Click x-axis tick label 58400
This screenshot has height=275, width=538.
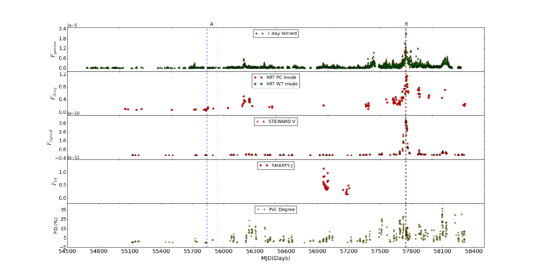click(474, 252)
